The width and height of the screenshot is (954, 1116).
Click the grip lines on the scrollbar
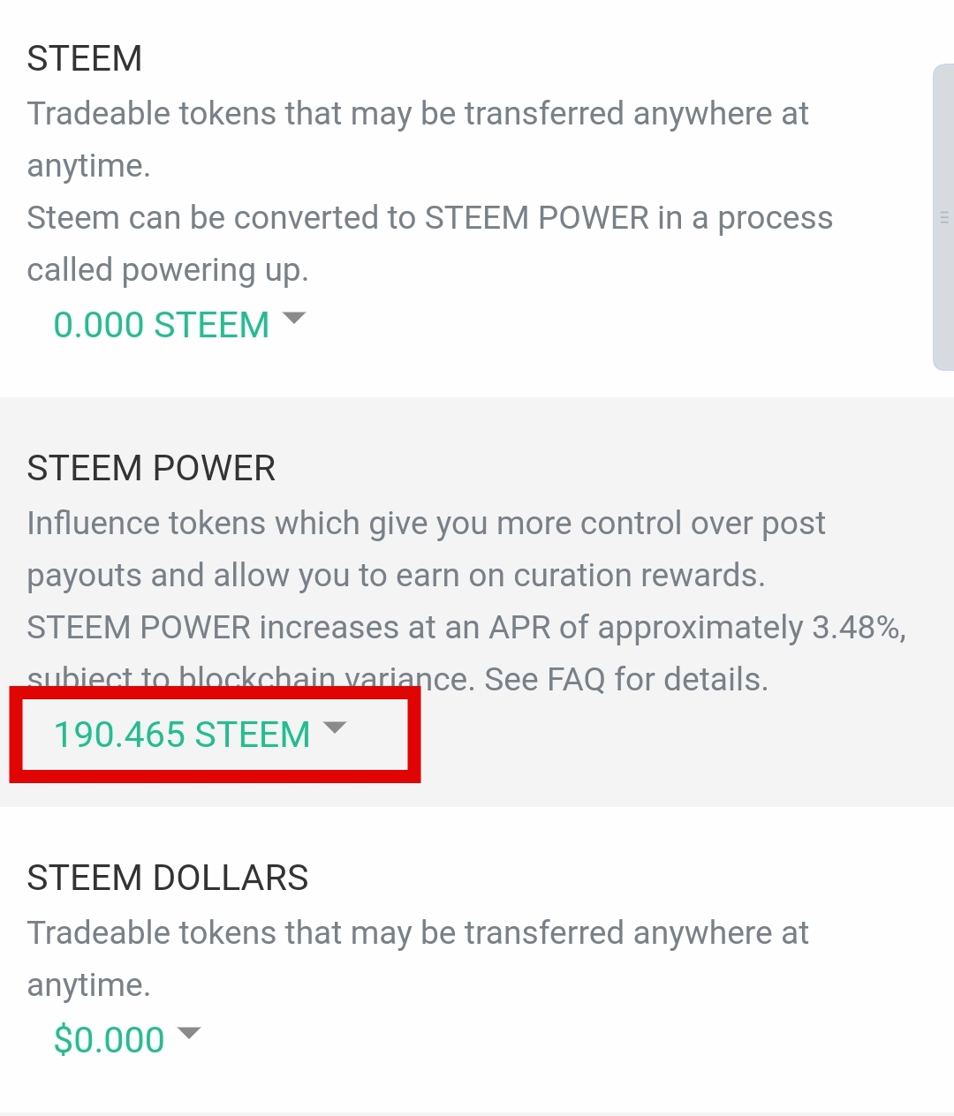coord(943,217)
